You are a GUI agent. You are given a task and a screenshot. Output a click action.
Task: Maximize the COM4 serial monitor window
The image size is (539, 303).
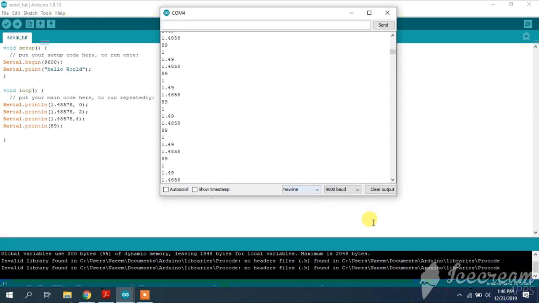(369, 13)
